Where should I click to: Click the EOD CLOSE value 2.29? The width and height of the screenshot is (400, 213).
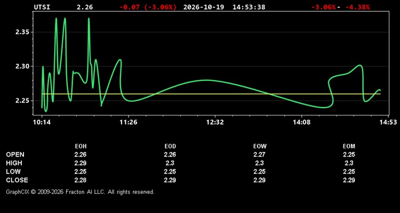170,180
